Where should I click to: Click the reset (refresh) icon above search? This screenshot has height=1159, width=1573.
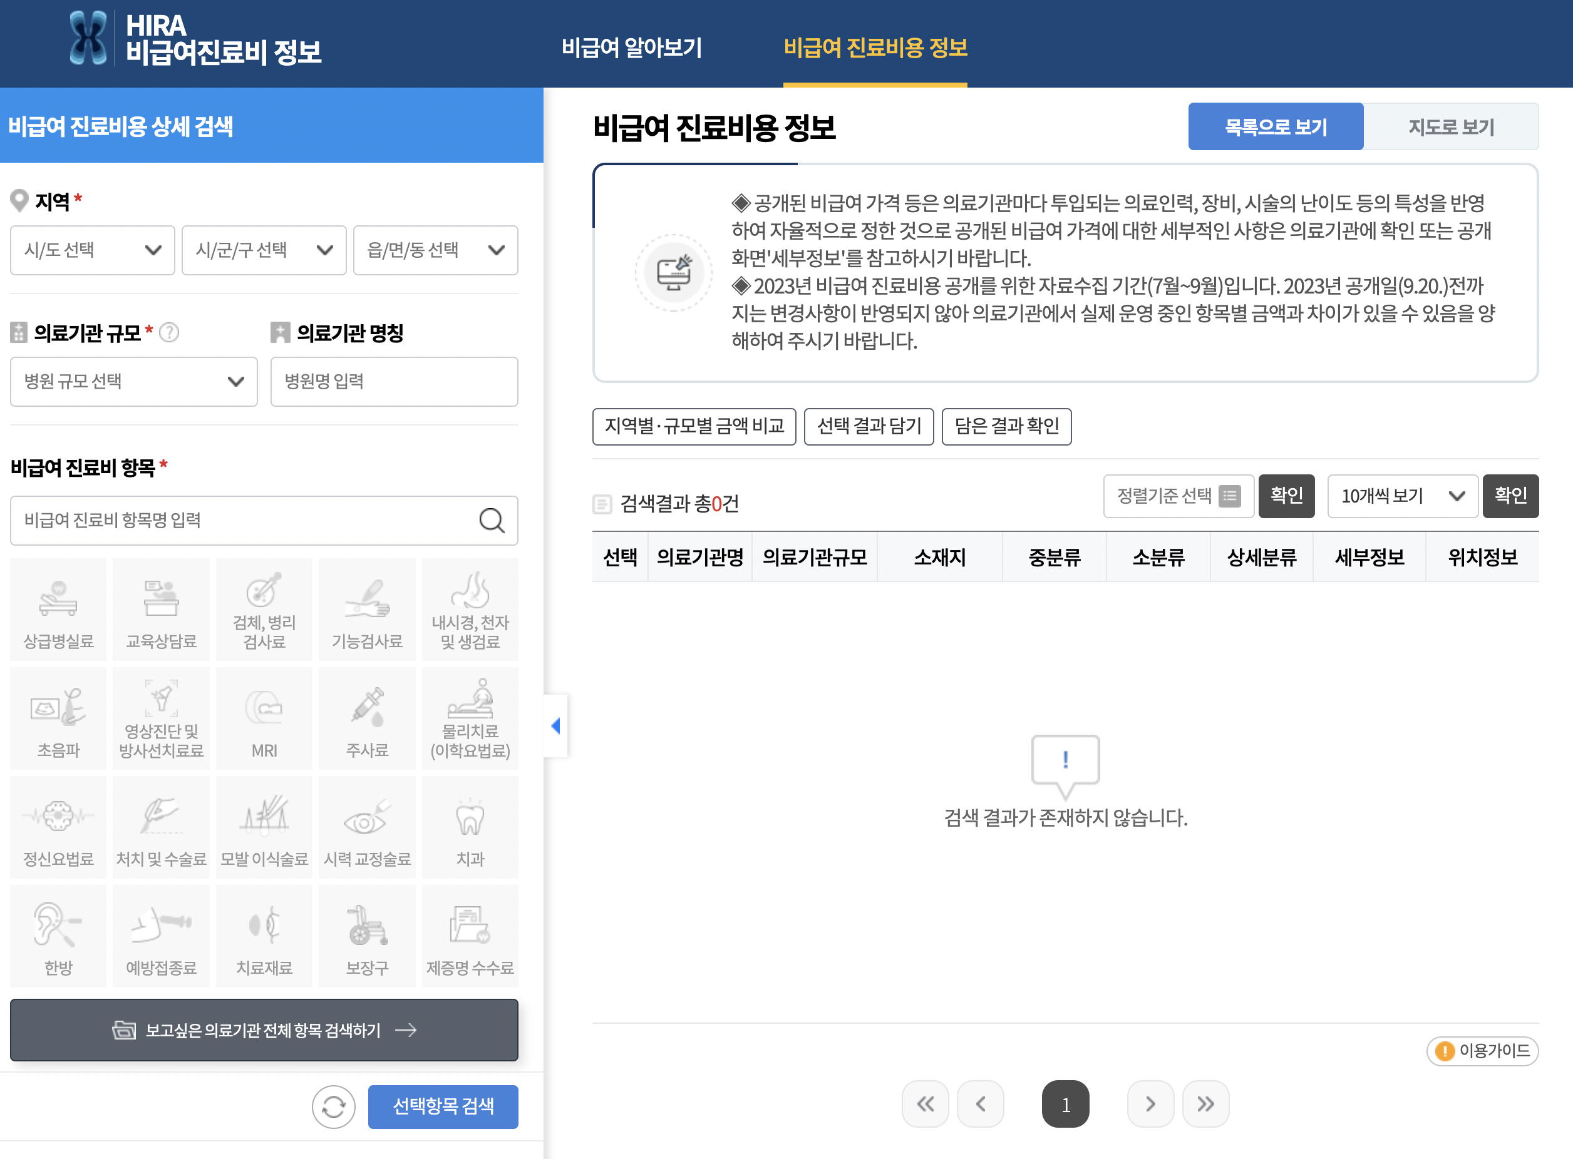pos(333,1106)
